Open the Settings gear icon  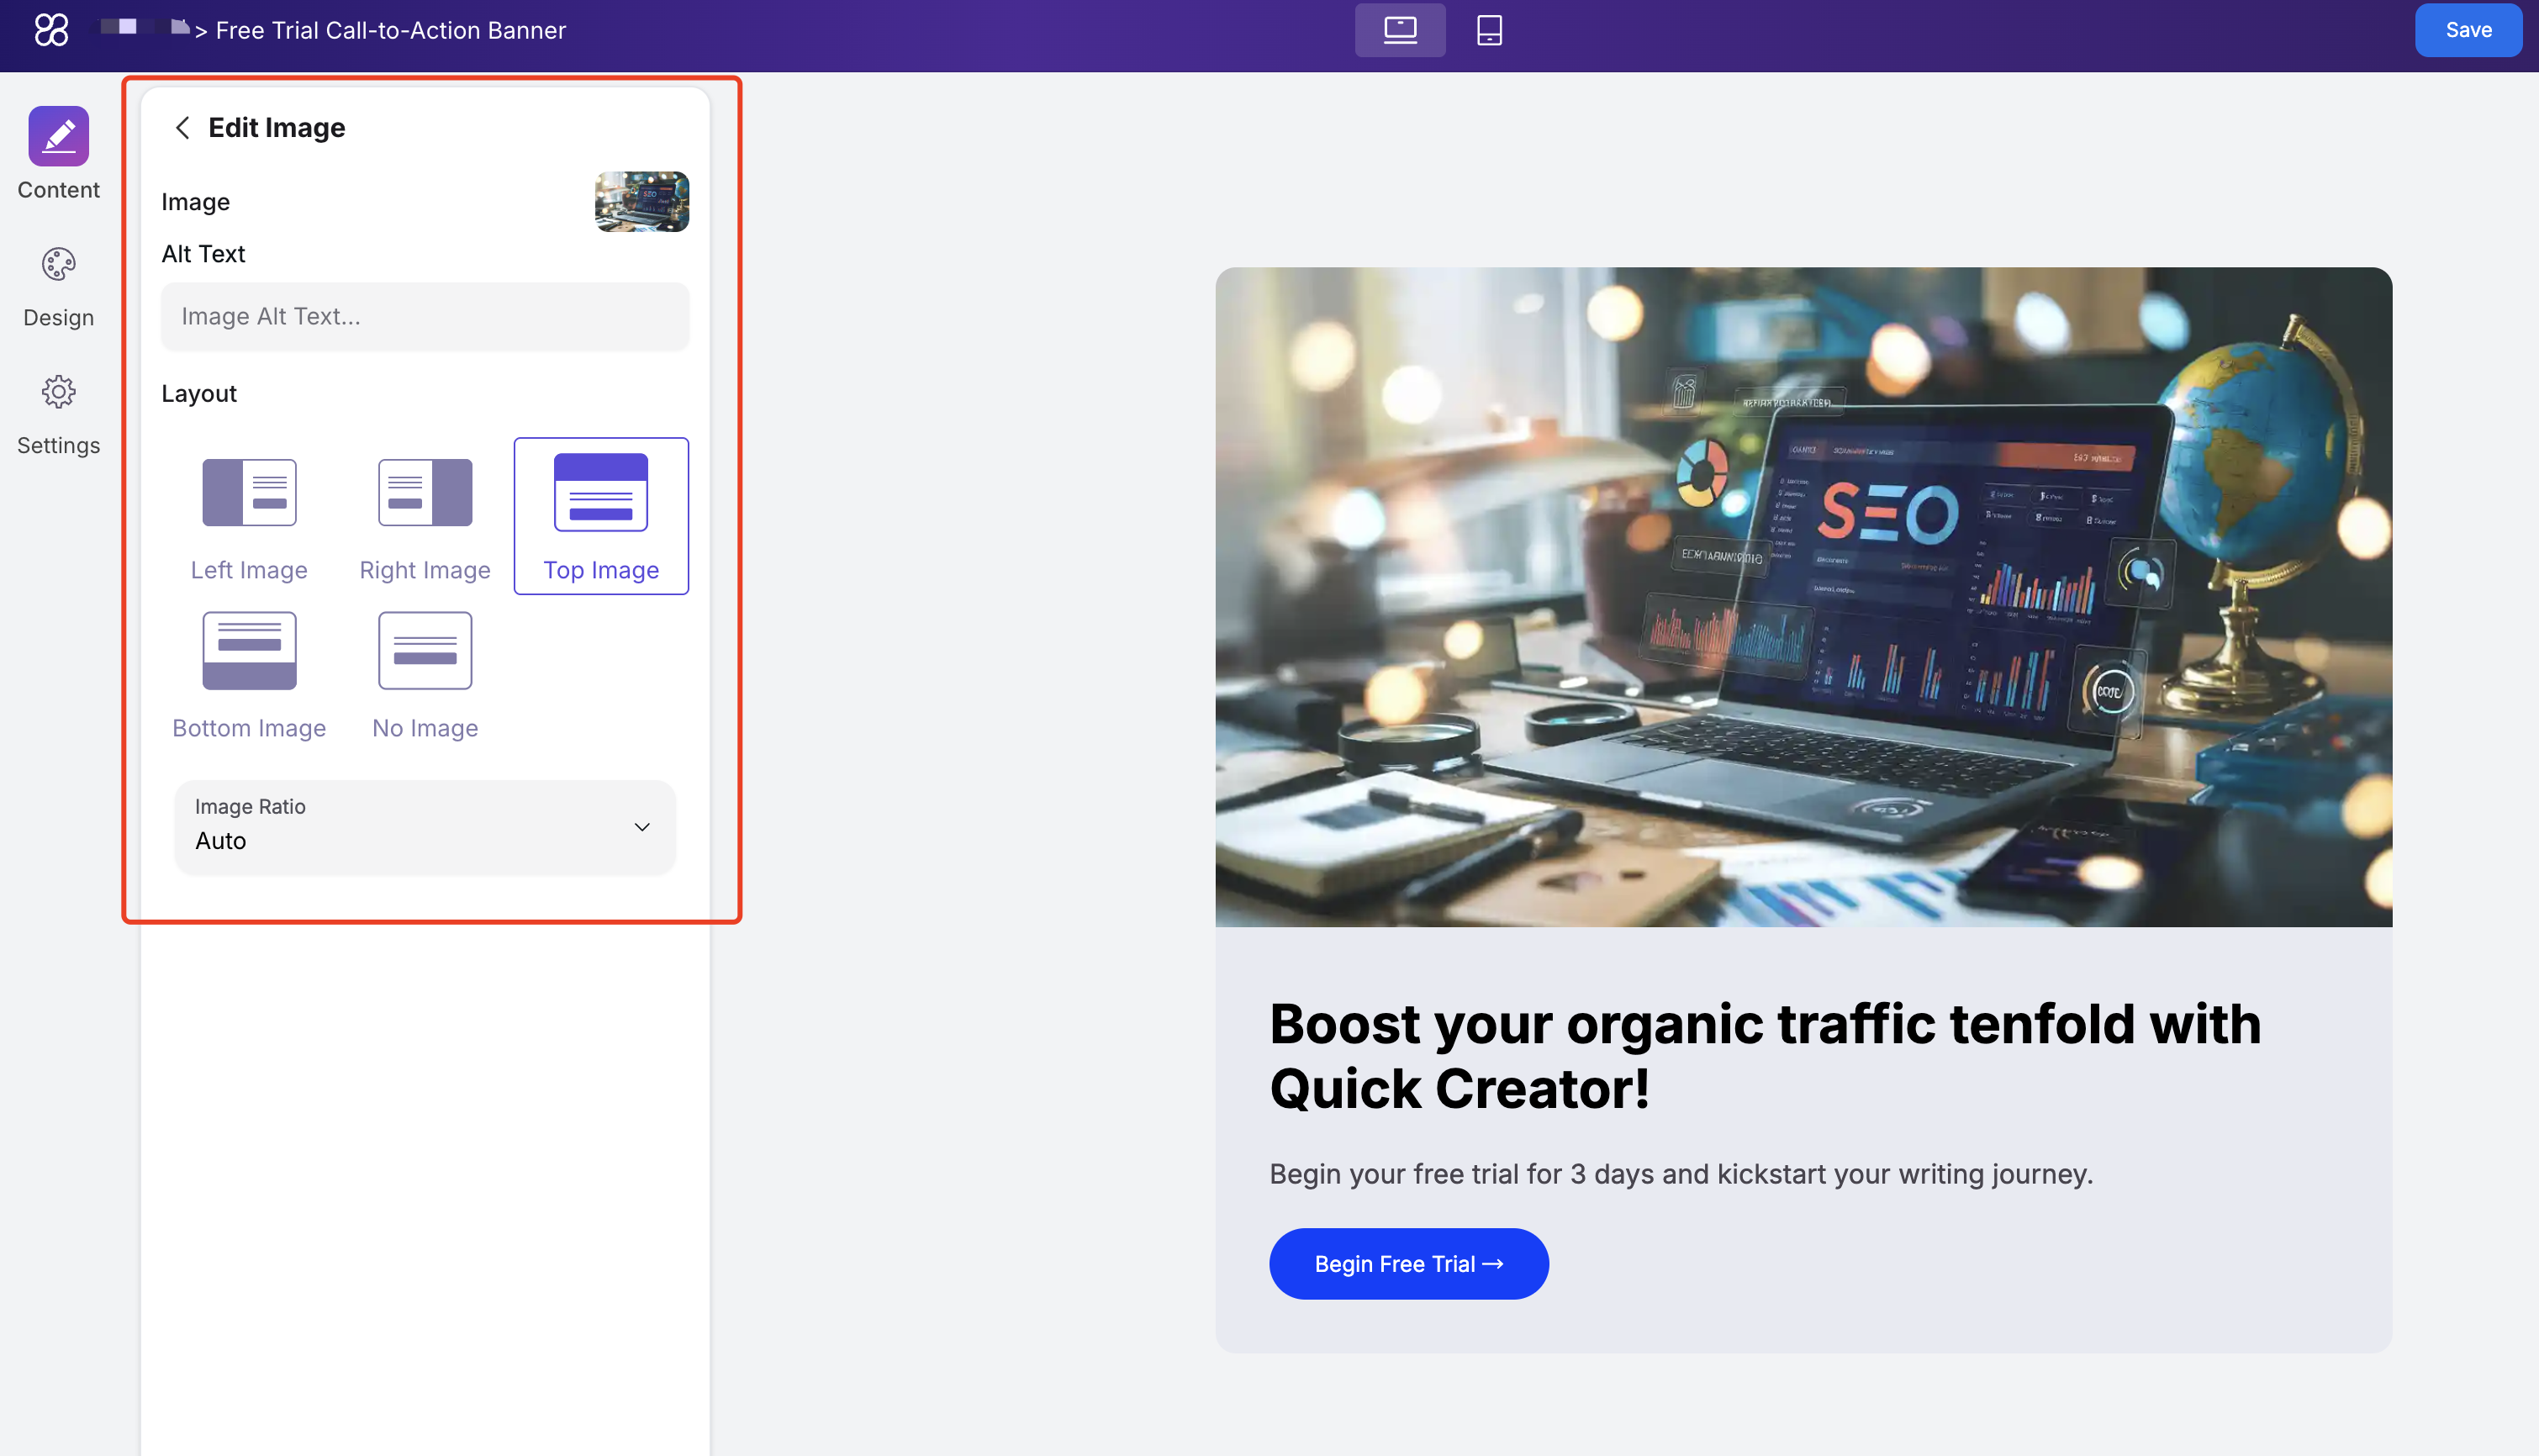coord(58,392)
